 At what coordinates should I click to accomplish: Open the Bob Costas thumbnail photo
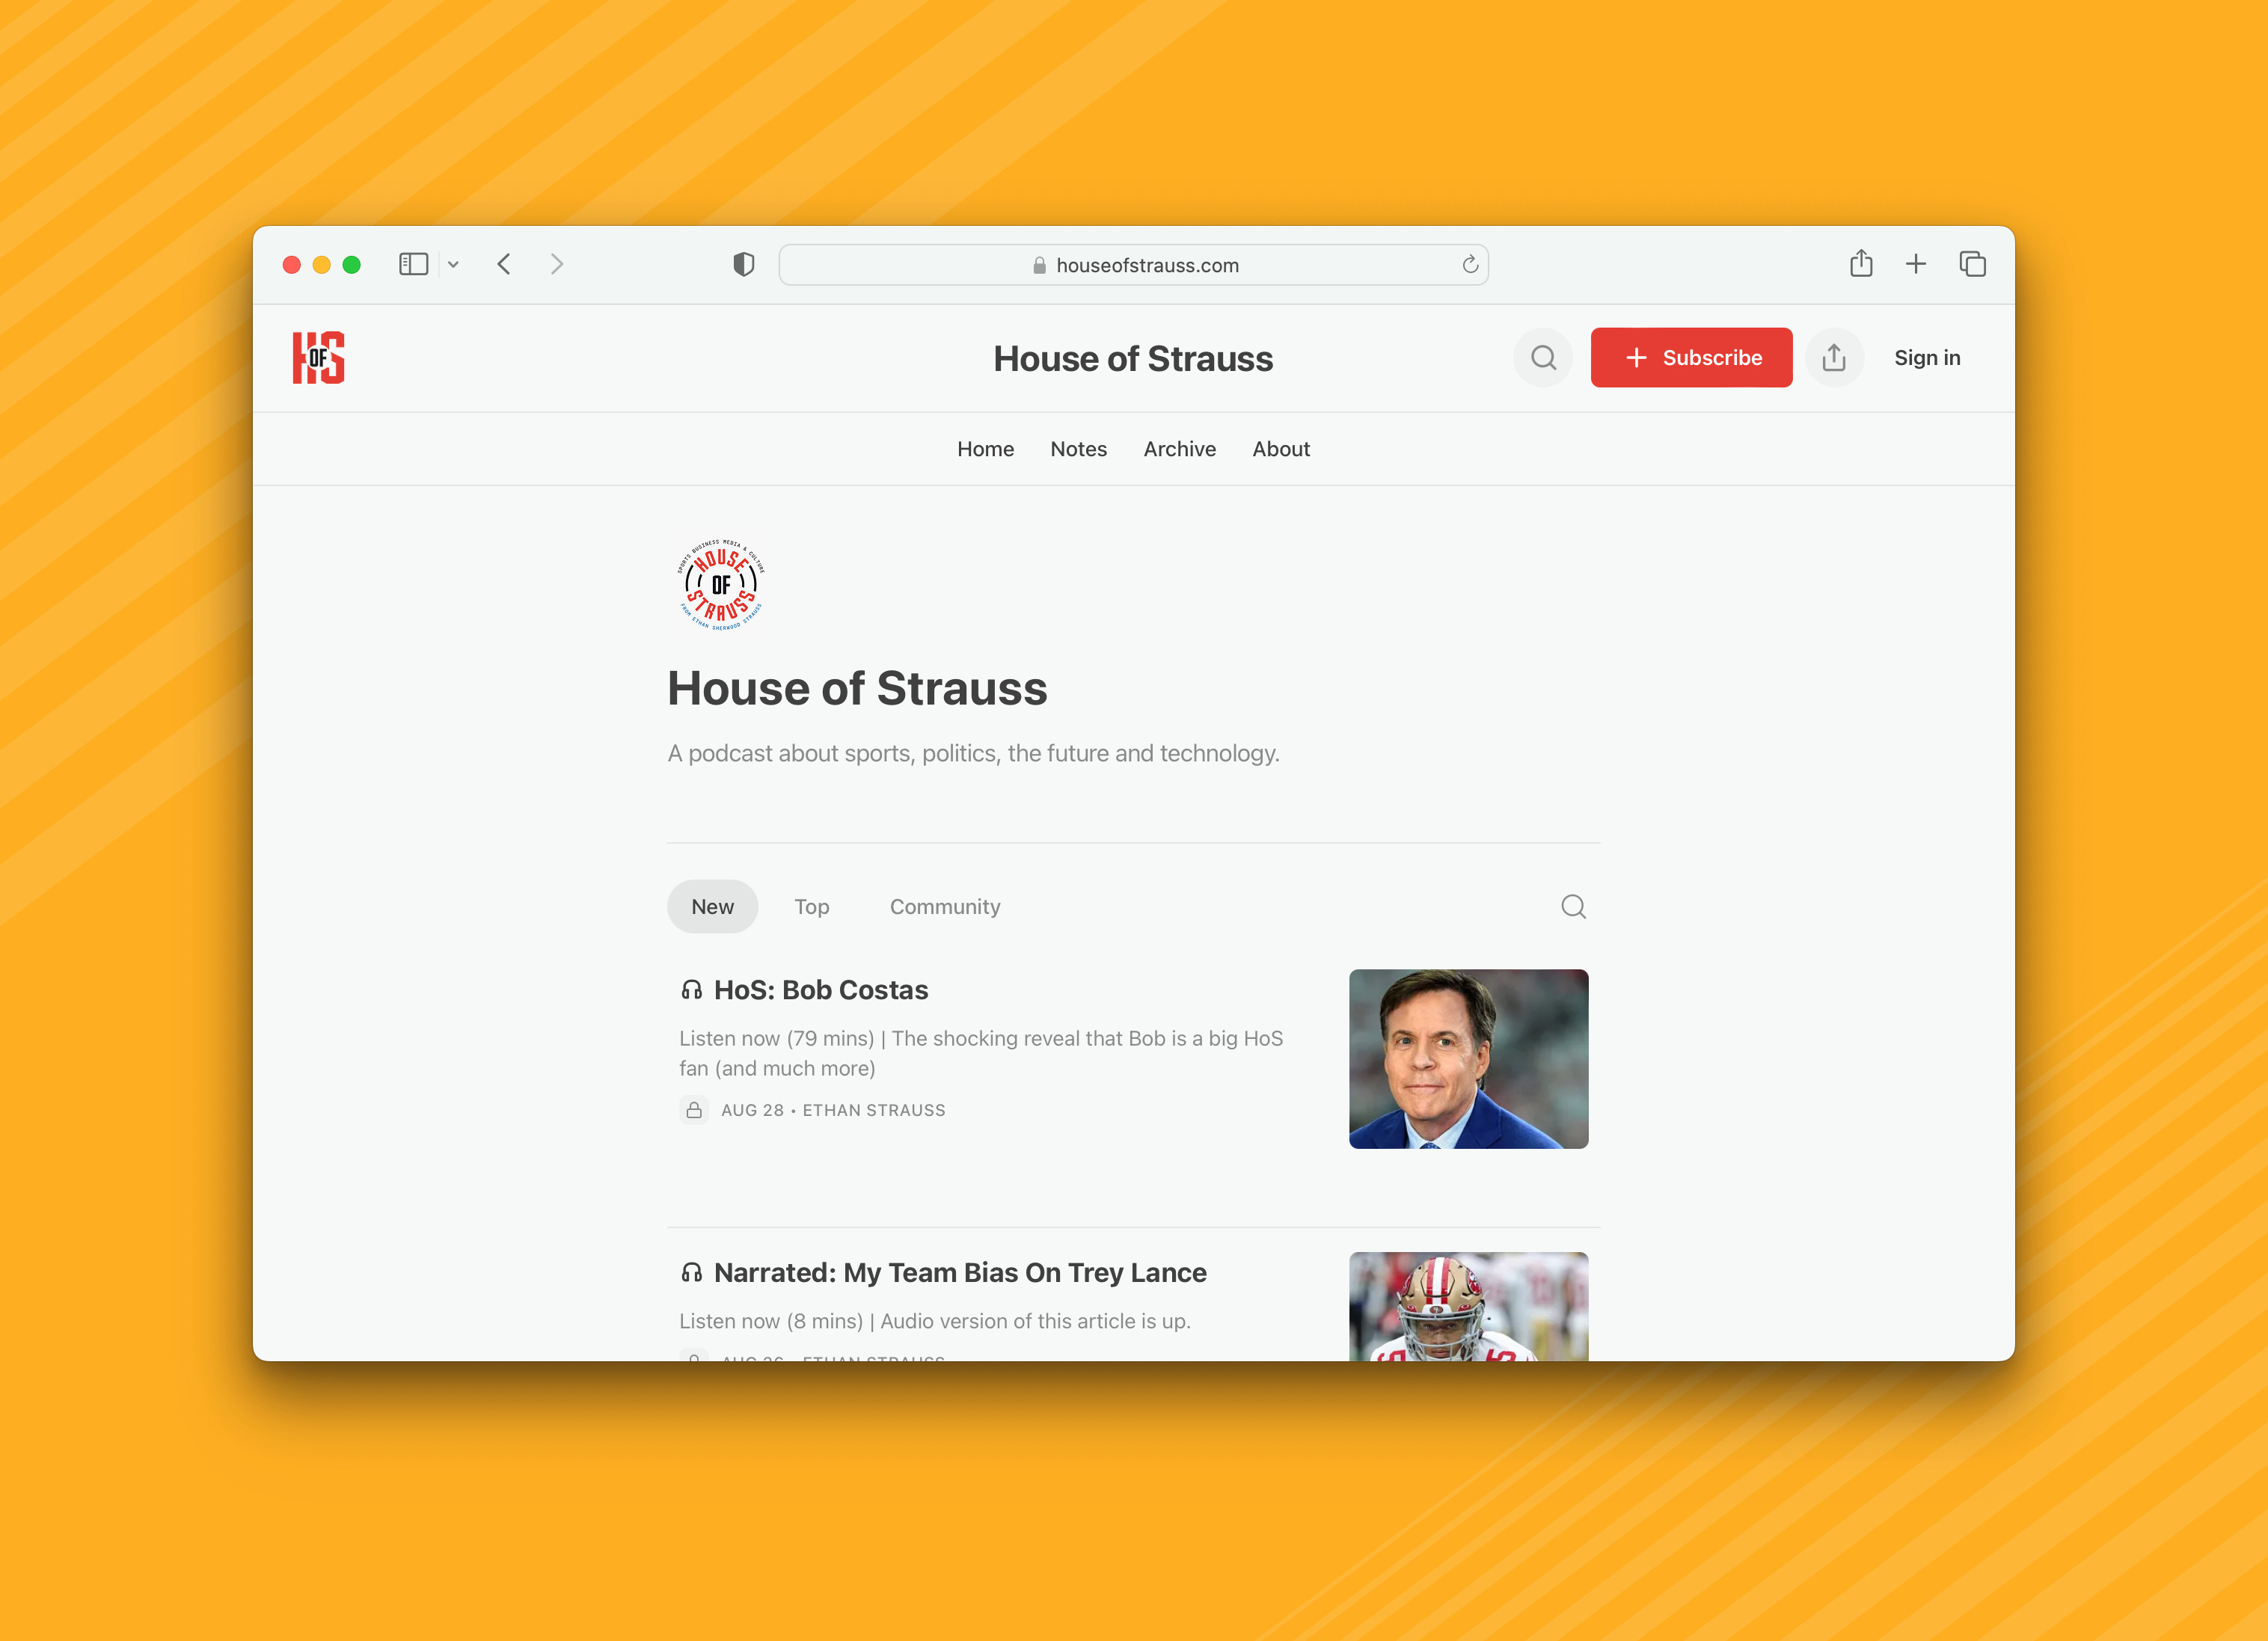(x=1468, y=1059)
